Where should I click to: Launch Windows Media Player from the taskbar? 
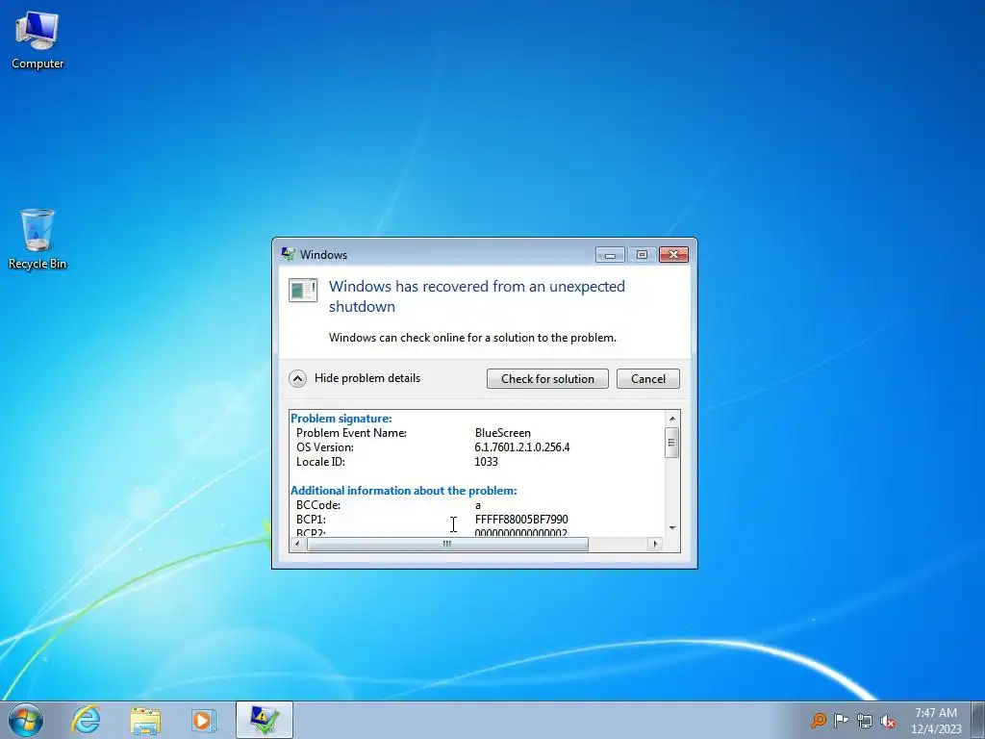(203, 720)
